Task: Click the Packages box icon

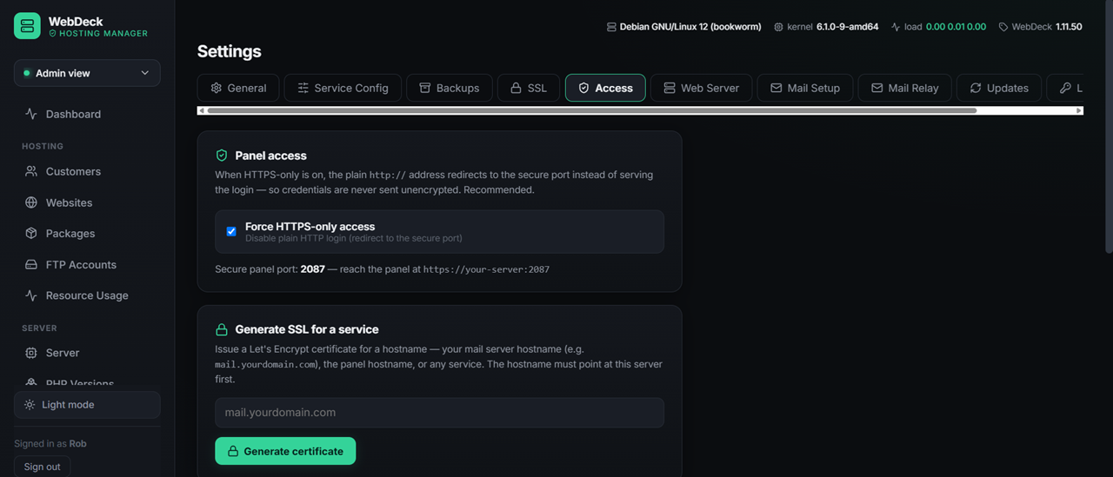Action: pos(31,233)
